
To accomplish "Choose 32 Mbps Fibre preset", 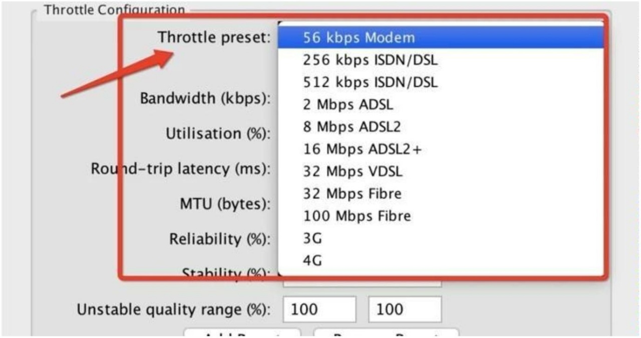I will (x=352, y=194).
